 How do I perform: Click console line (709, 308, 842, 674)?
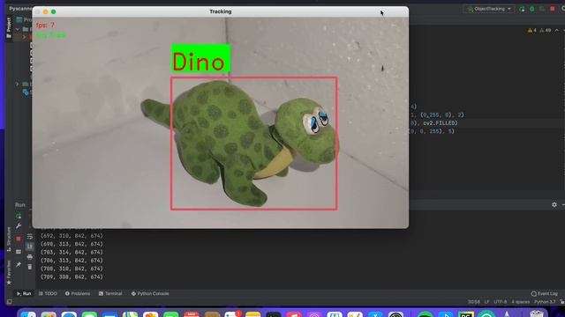72,277
